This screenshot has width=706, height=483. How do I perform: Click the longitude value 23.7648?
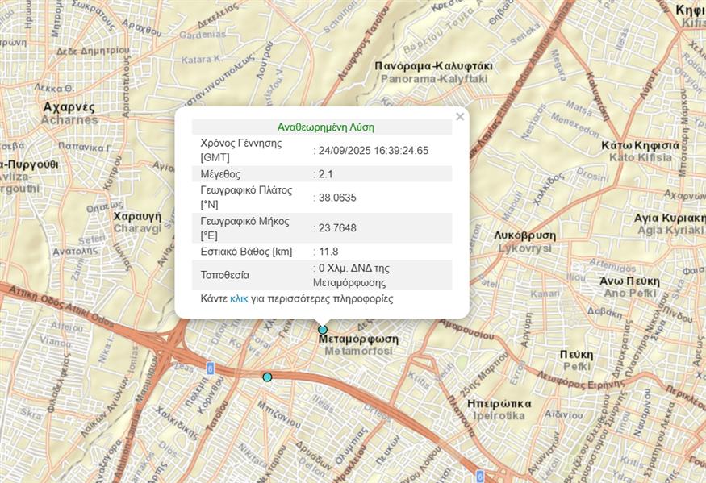coord(337,228)
